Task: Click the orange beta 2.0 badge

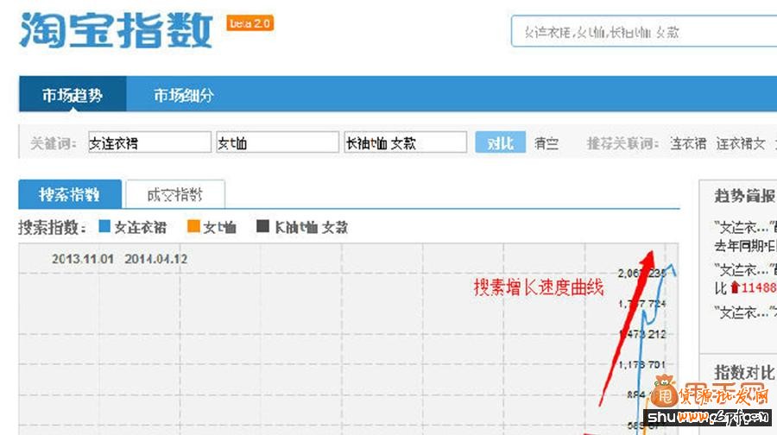Action: tap(250, 22)
